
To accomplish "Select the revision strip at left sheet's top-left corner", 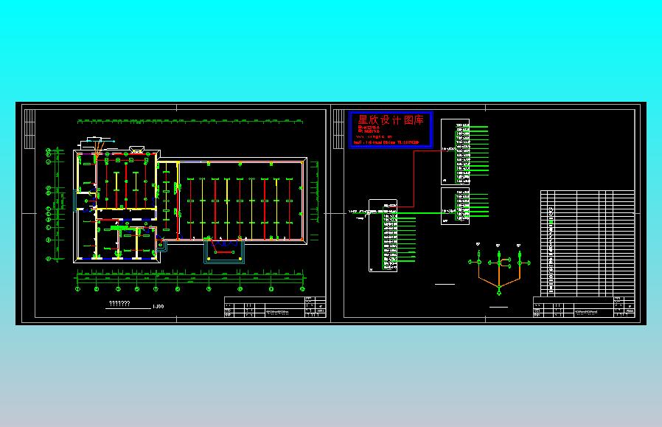I will coord(29,129).
